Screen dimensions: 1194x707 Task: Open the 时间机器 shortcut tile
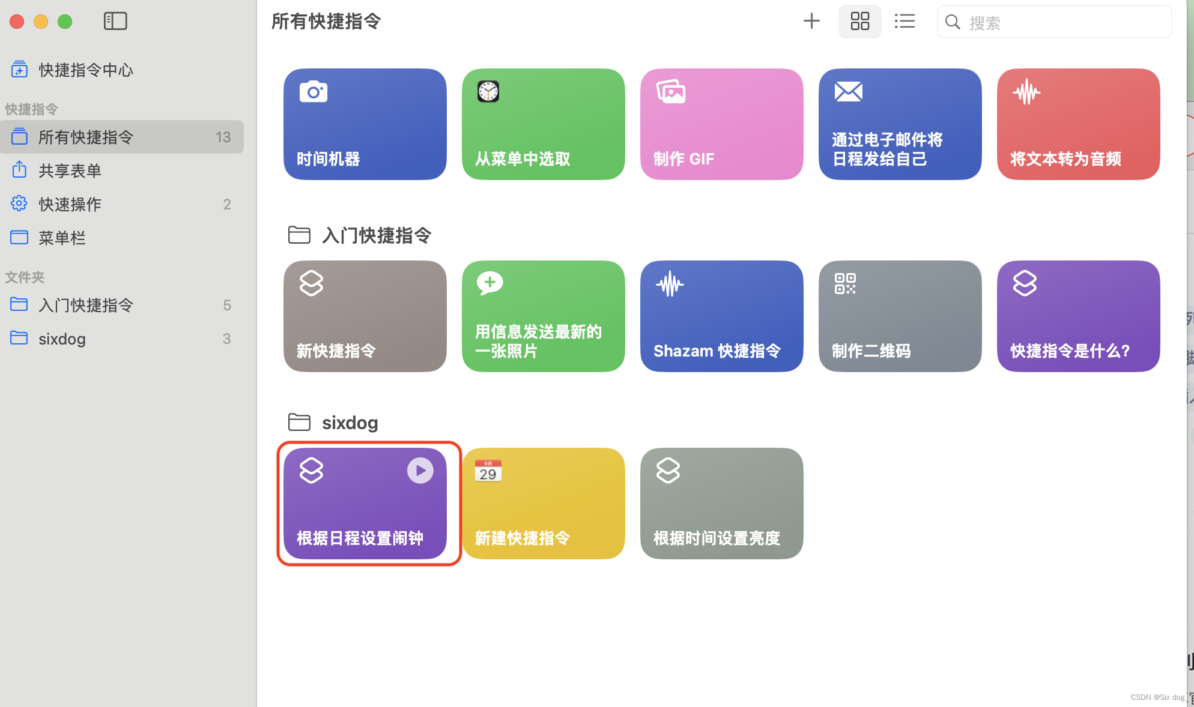coord(365,124)
